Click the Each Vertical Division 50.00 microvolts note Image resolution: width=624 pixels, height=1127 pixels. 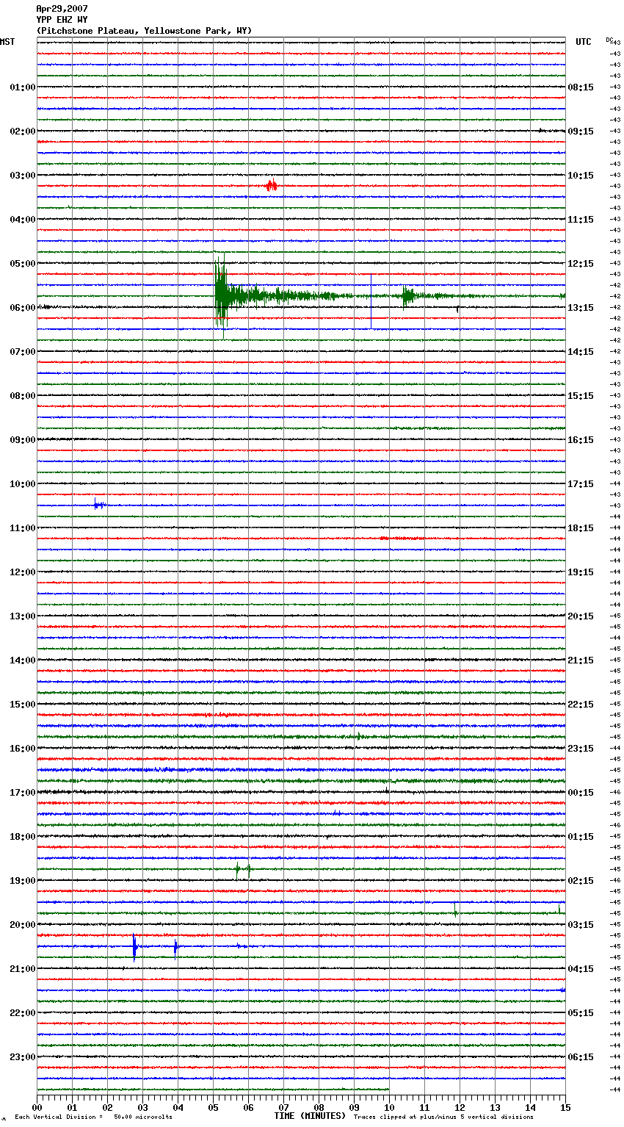(93, 1117)
